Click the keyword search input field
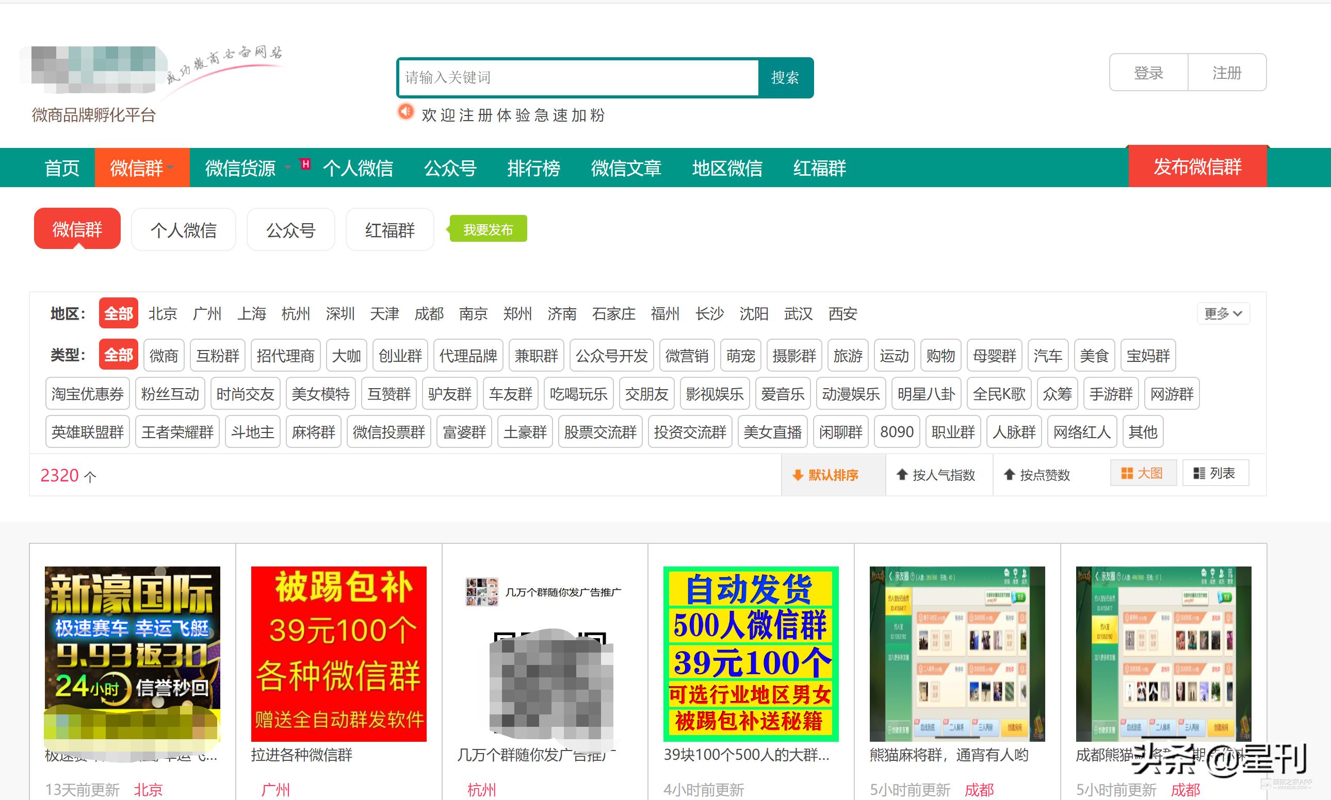 577,77
